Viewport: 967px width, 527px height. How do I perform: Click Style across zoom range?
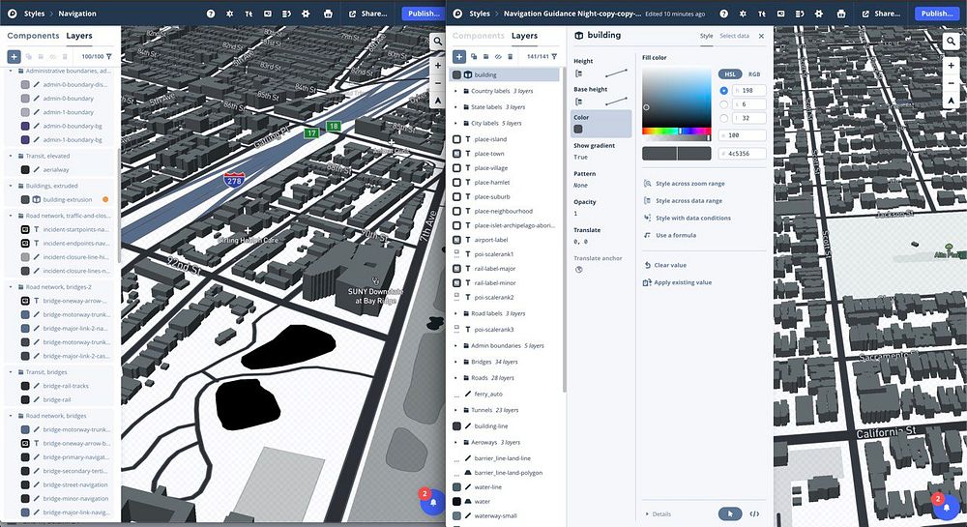click(x=689, y=184)
